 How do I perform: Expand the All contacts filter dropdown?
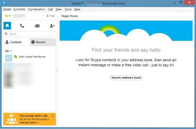tap(8, 51)
